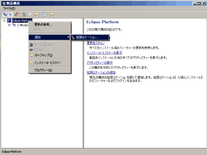The height and width of the screenshot is (155, 207).
Task: Click the back arrow icon beside 戻る(B)
Action: pyautogui.click(x=31, y=50)
